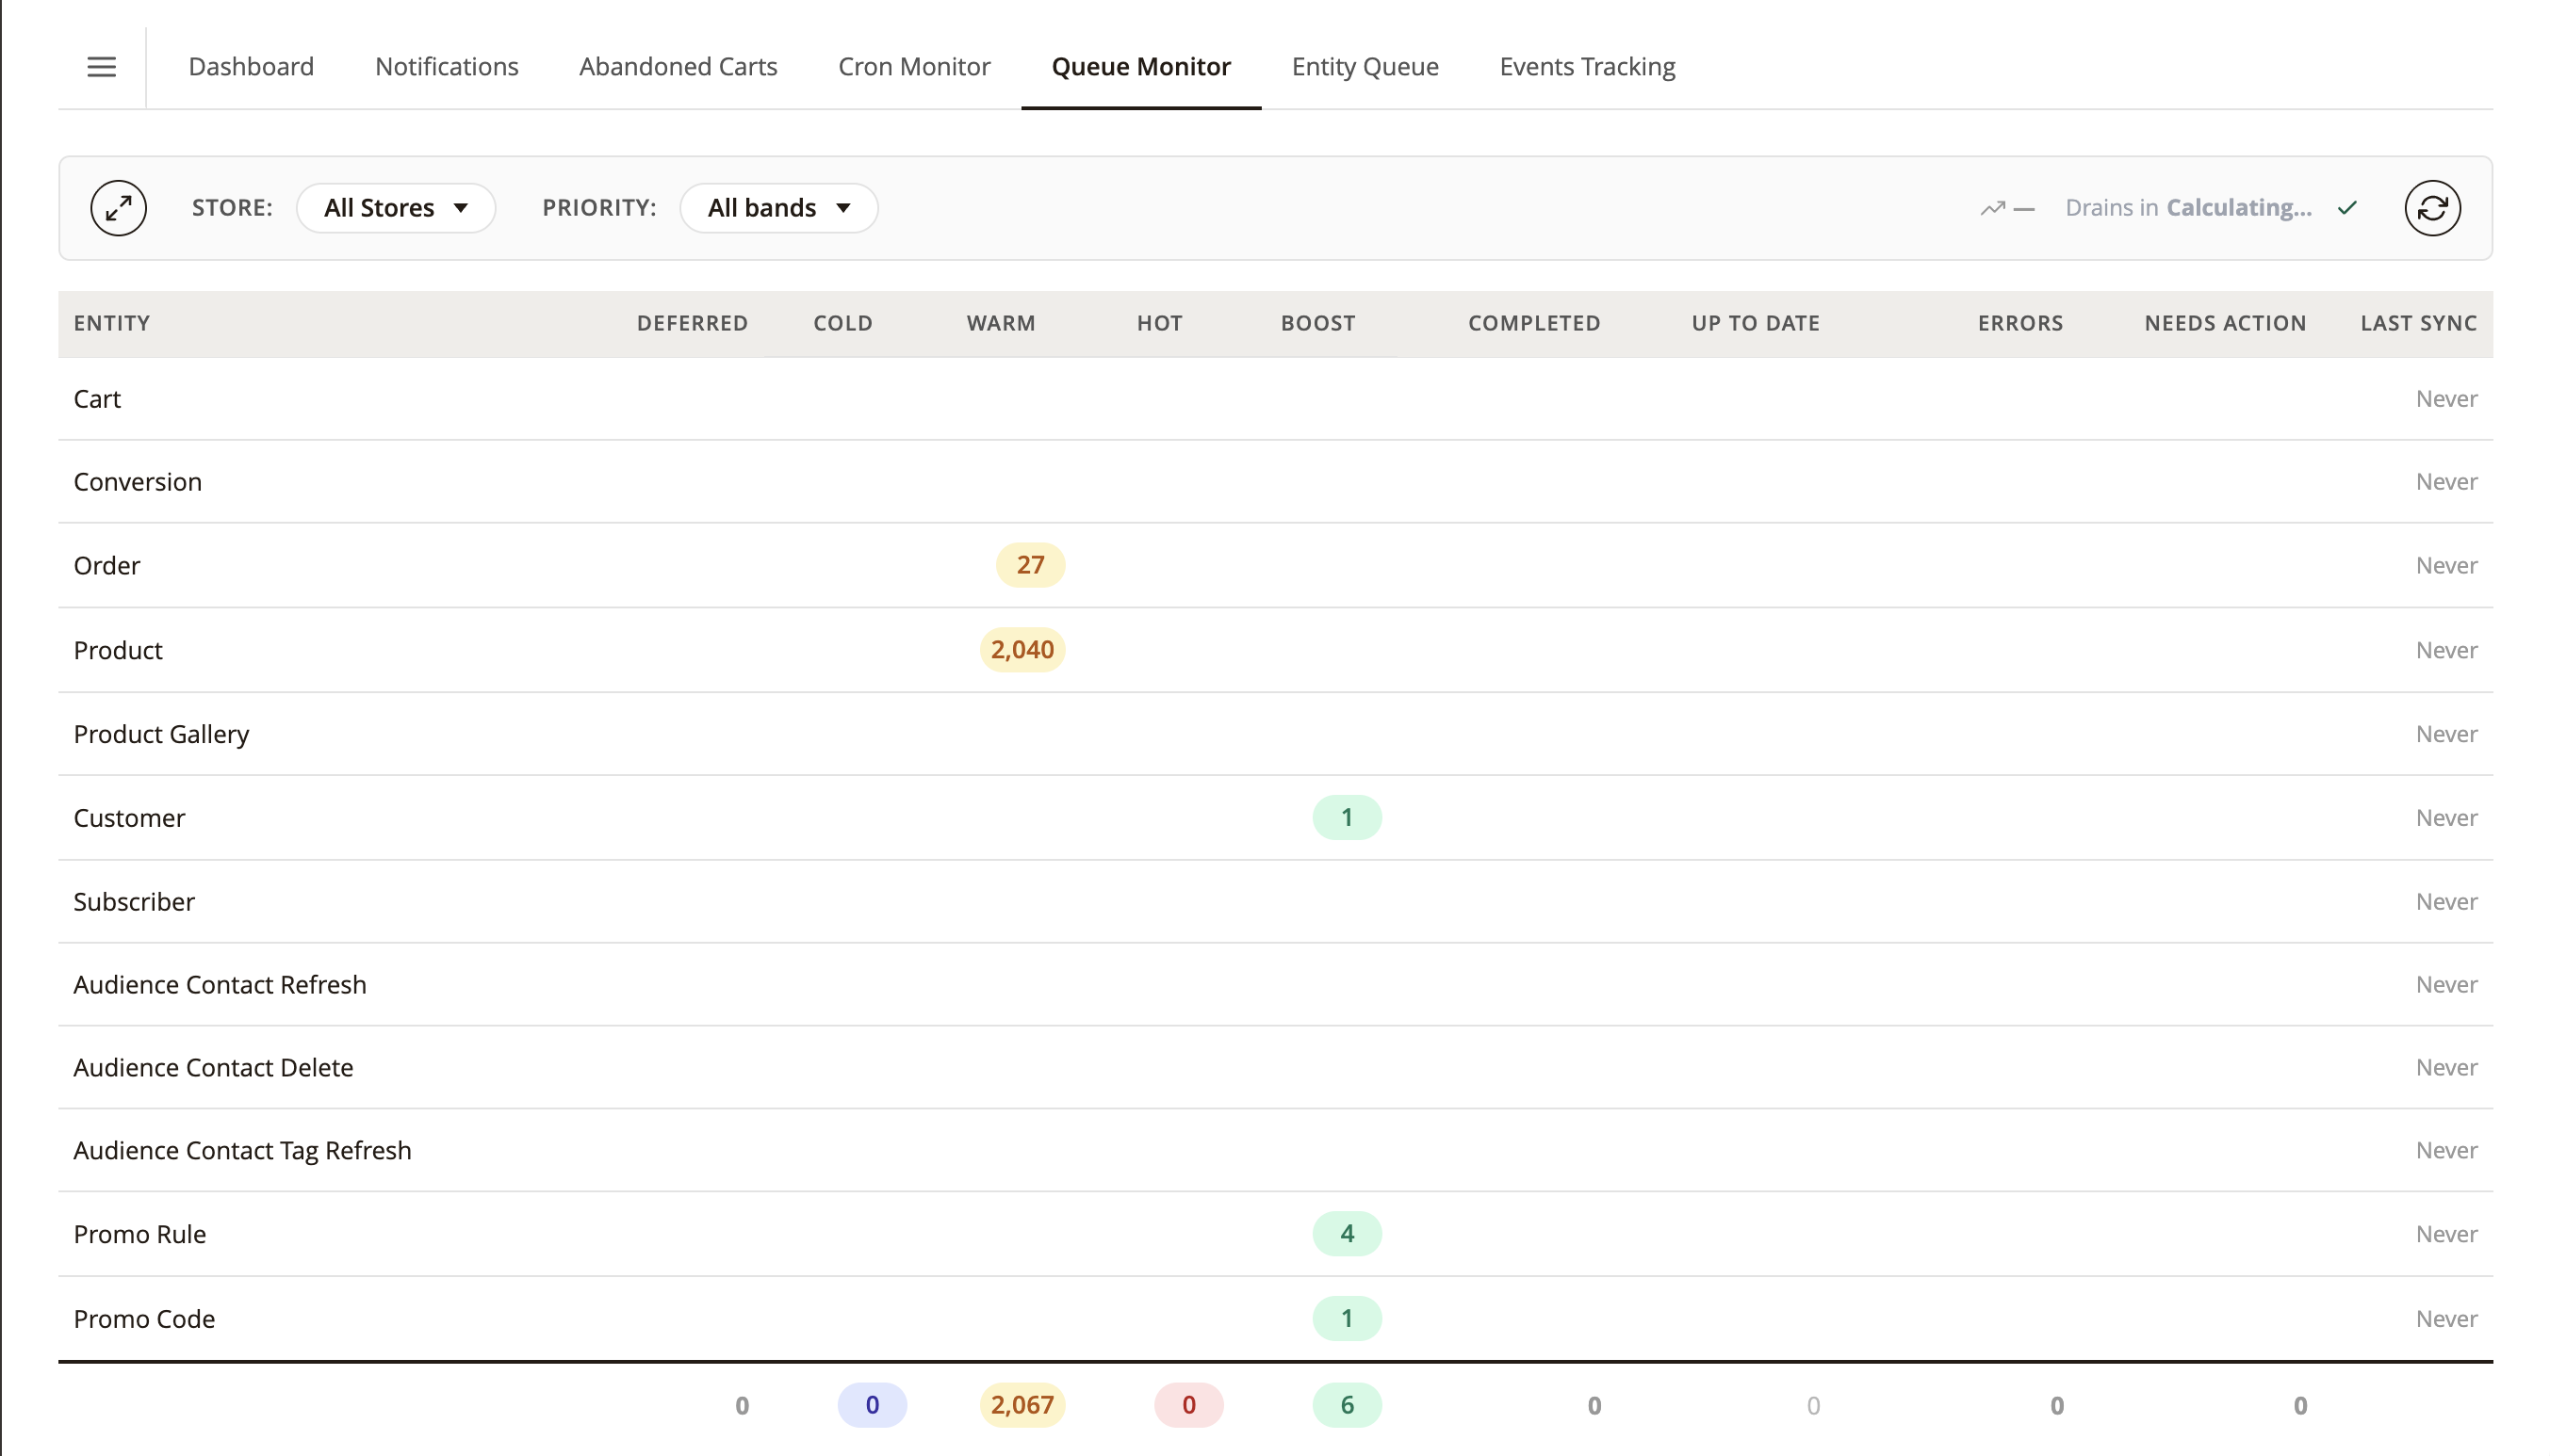
Task: Click the Product warm badge 2,040
Action: [x=1022, y=650]
